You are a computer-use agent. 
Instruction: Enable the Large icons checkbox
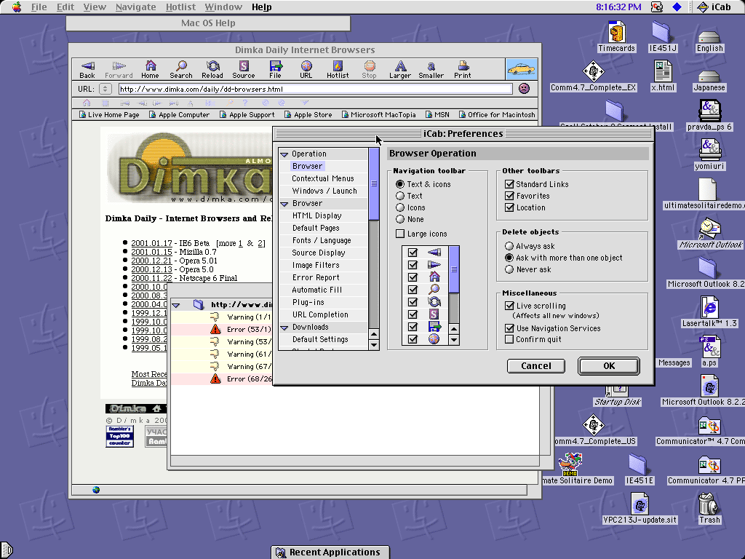click(x=401, y=234)
